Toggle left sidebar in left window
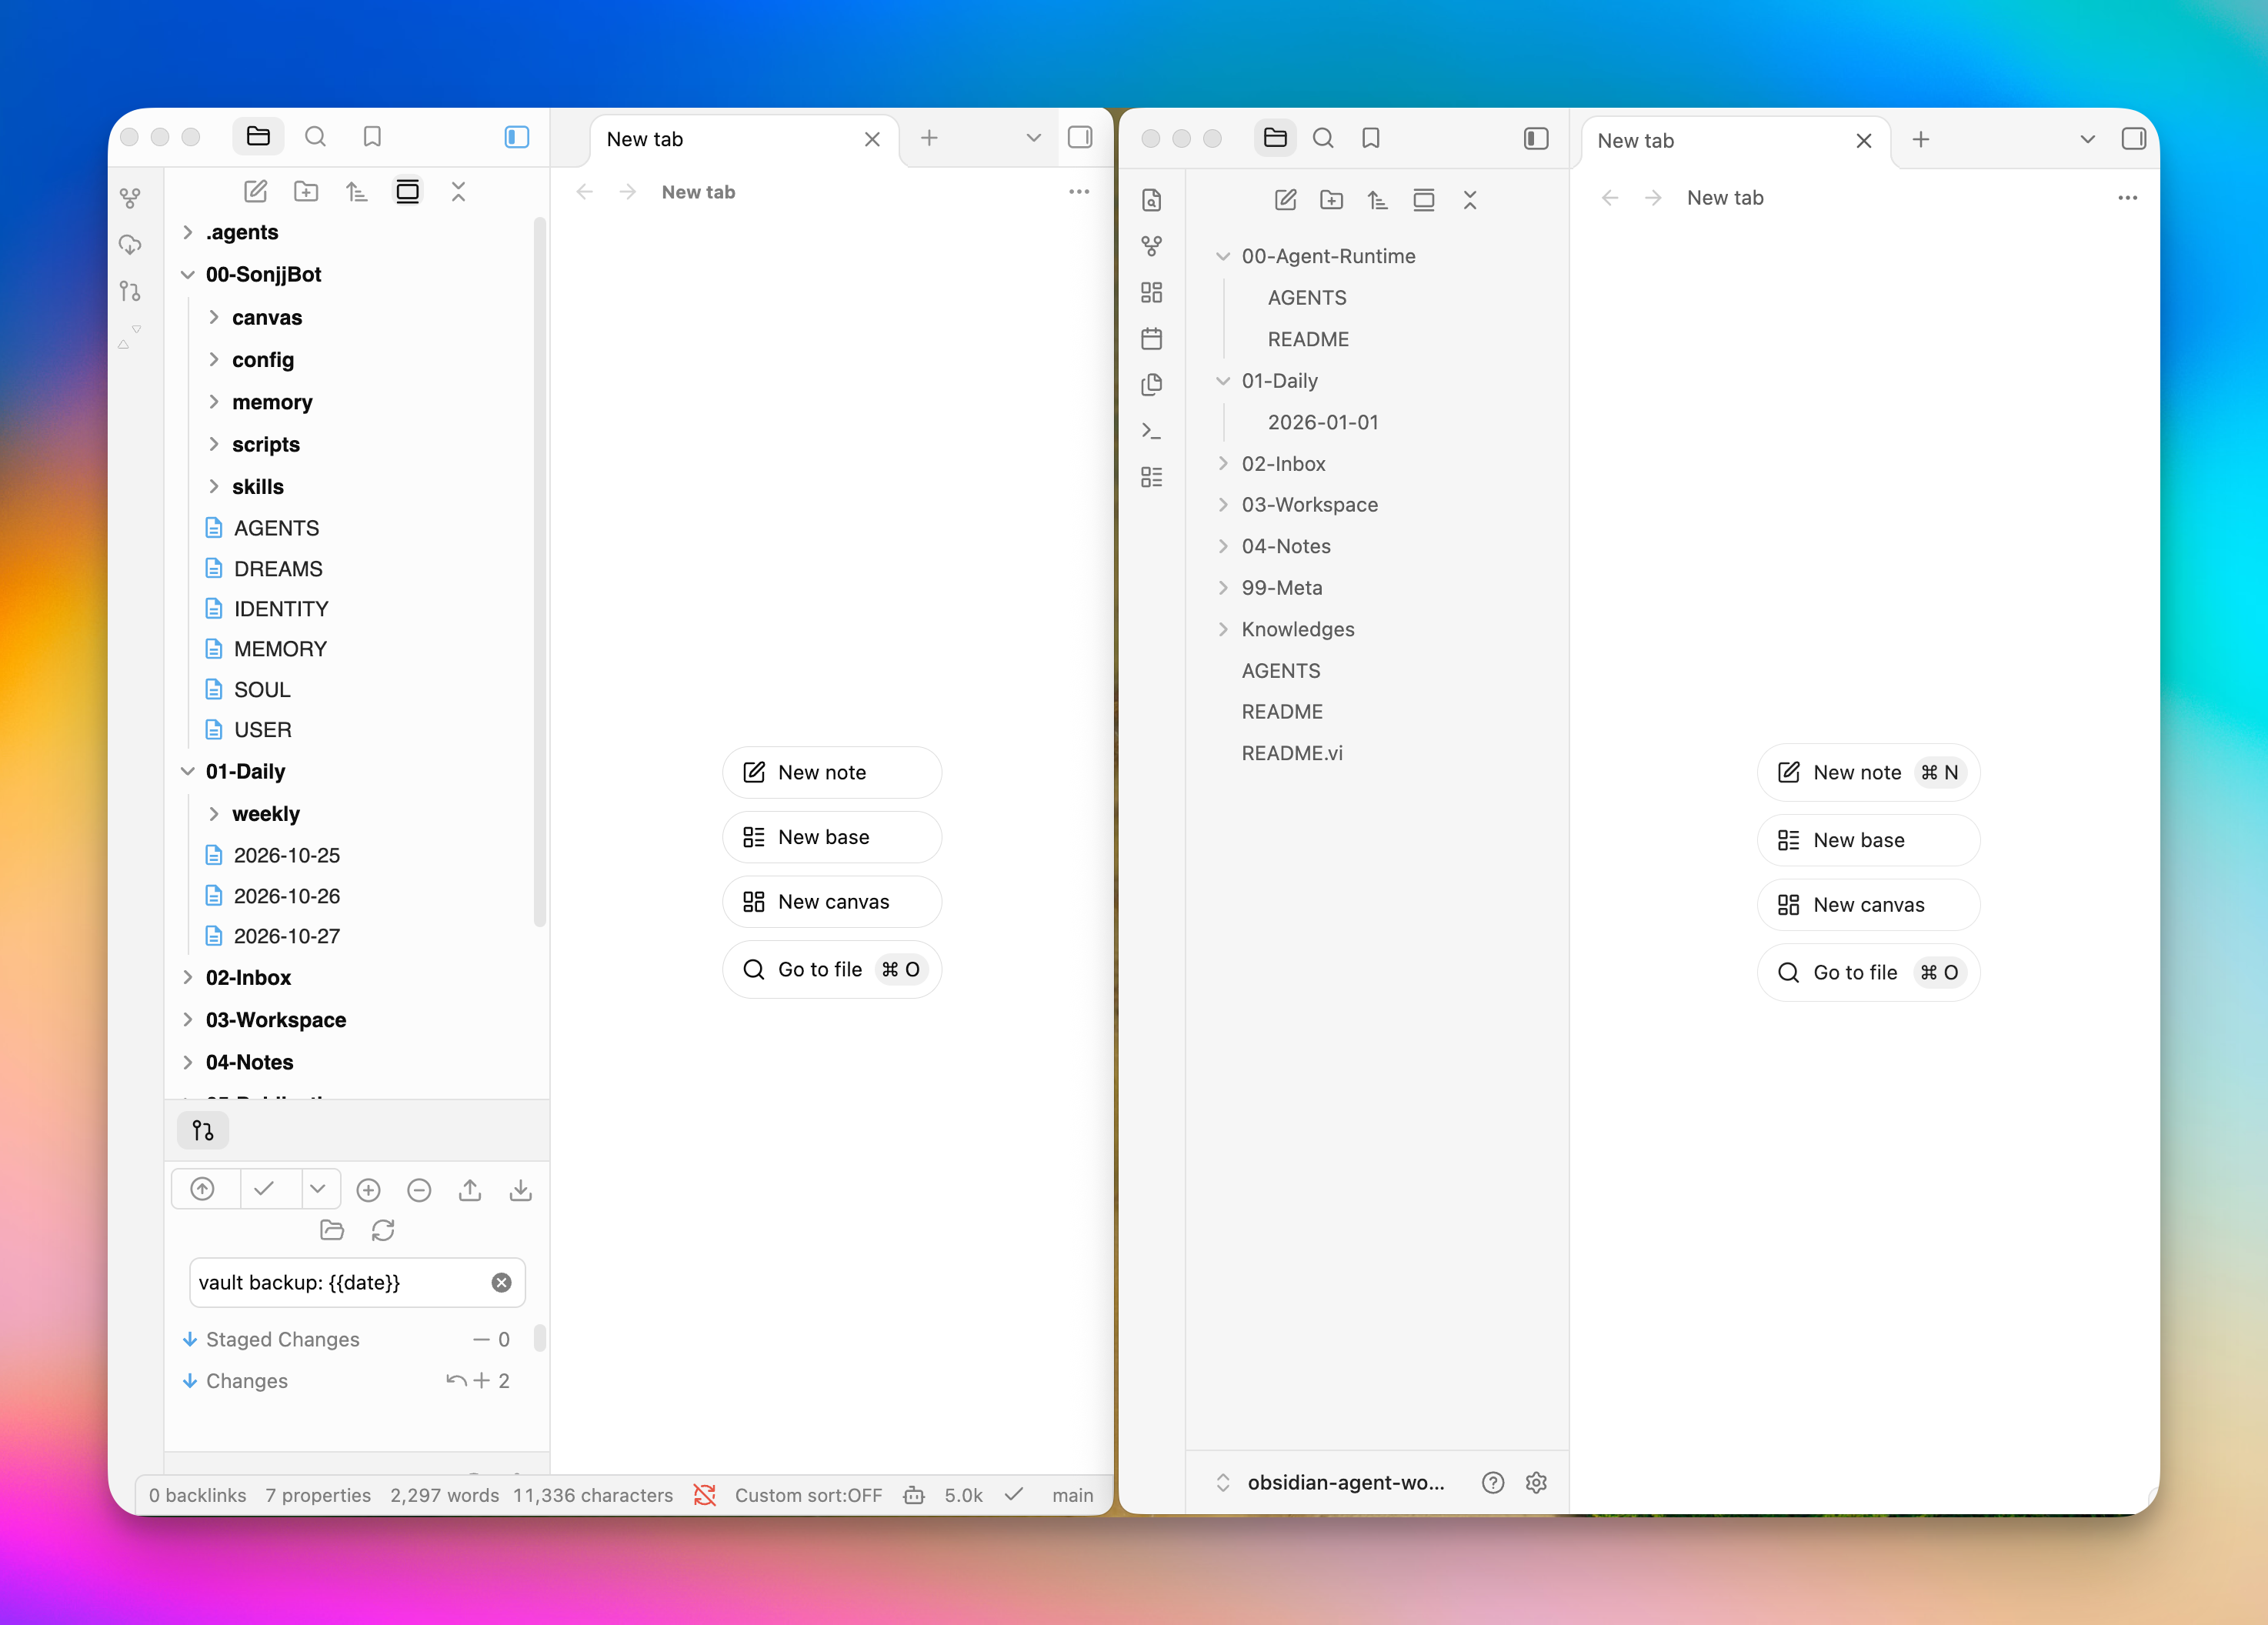This screenshot has height=1625, width=2268. [x=517, y=136]
